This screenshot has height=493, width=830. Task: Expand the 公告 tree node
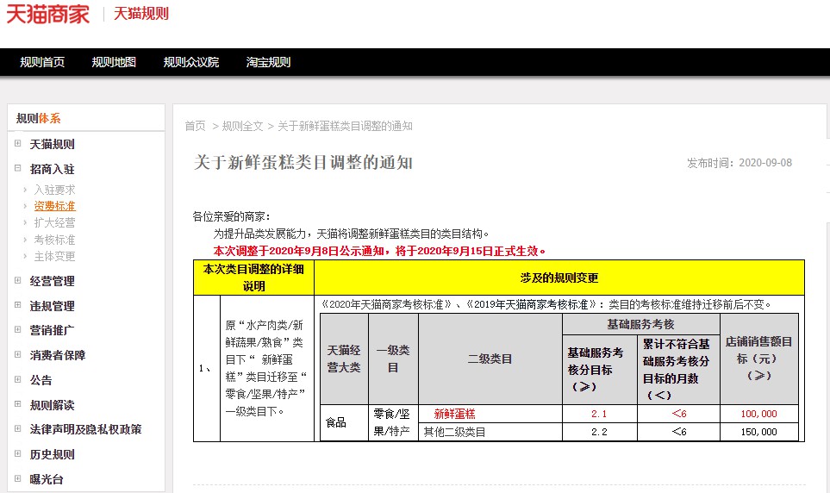17,379
